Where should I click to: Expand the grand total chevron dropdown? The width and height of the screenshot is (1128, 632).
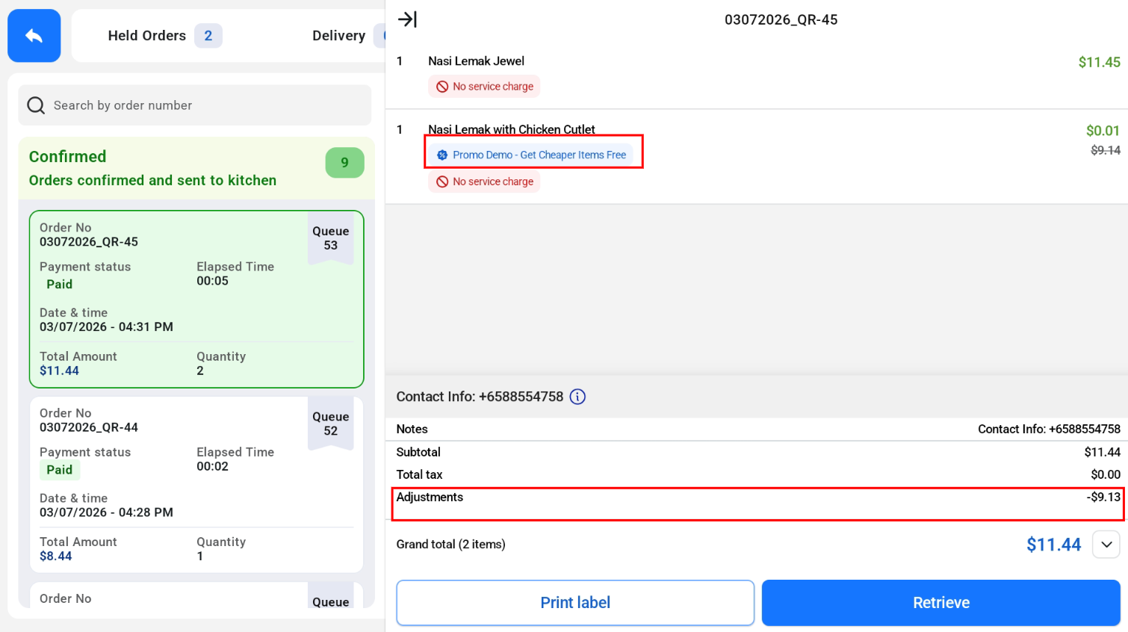click(x=1106, y=545)
